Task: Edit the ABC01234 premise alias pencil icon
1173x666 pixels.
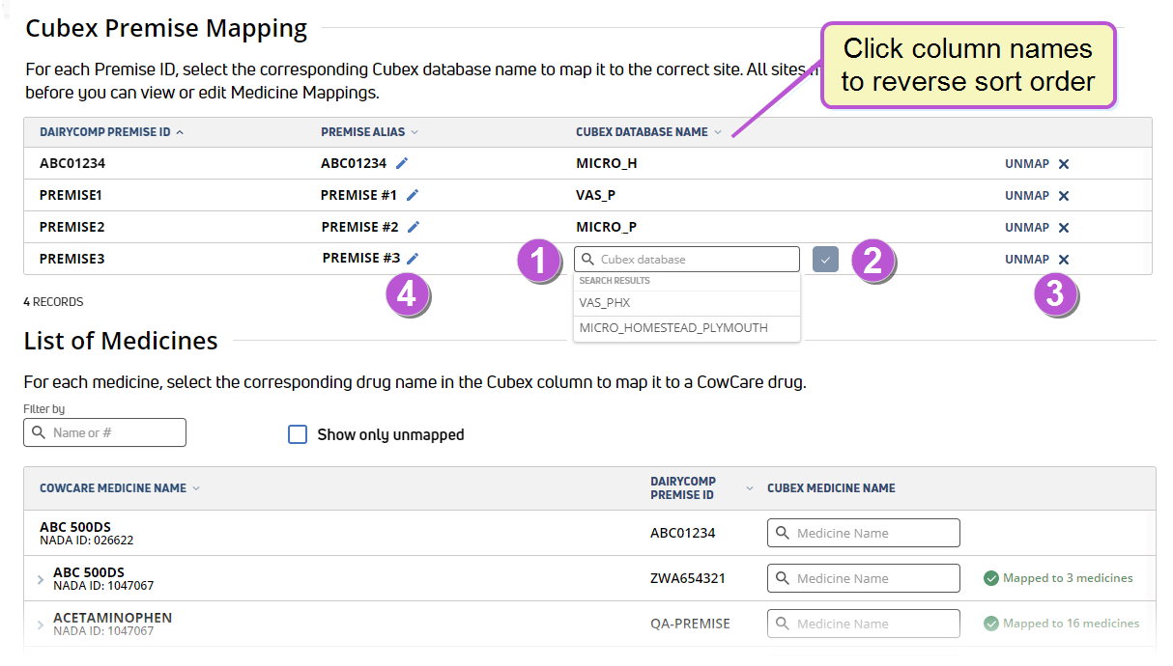Action: [403, 163]
